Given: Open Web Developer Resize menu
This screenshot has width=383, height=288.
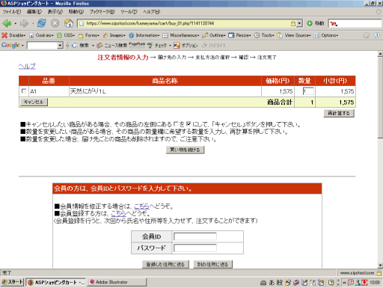Looking at the screenshot, I should pyautogui.click(x=240, y=35).
